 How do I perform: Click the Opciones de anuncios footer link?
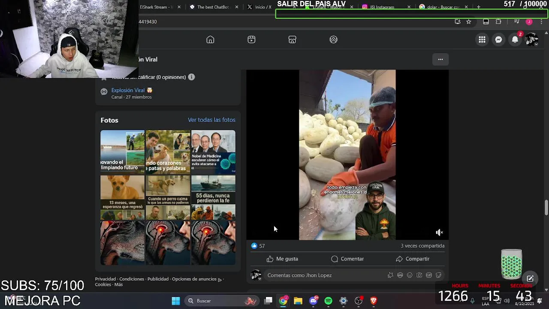(x=197, y=279)
